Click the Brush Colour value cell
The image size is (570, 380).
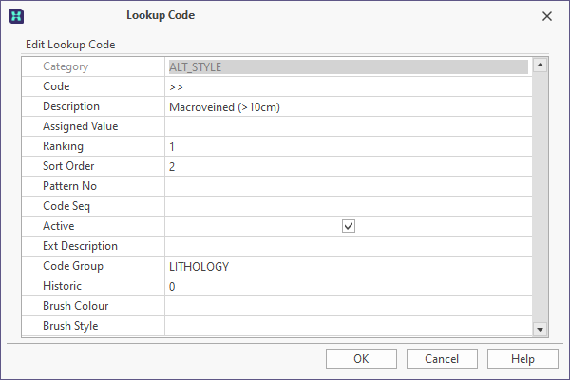point(348,306)
